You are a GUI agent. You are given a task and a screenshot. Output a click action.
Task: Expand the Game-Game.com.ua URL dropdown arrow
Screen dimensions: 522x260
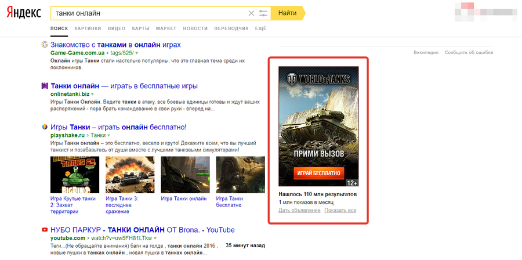(136, 53)
